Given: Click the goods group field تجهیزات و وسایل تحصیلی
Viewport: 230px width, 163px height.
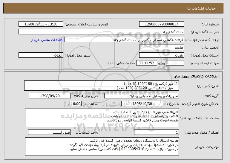Looking at the screenshot, I should click(x=142, y=96).
